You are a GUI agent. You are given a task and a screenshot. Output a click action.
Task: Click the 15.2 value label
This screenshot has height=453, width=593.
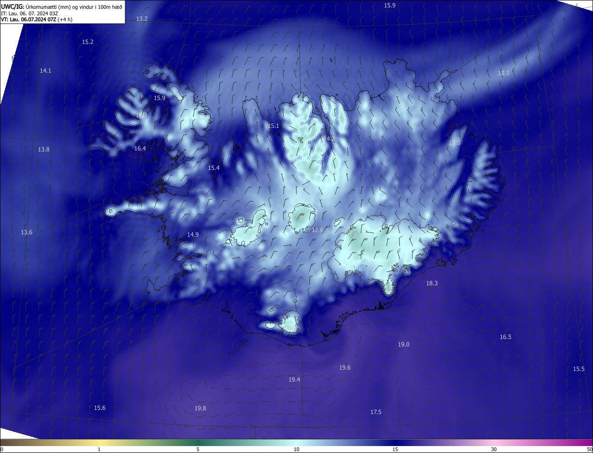point(88,42)
